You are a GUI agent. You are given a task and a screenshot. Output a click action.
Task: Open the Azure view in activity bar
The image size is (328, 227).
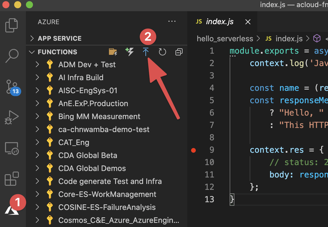click(12, 210)
